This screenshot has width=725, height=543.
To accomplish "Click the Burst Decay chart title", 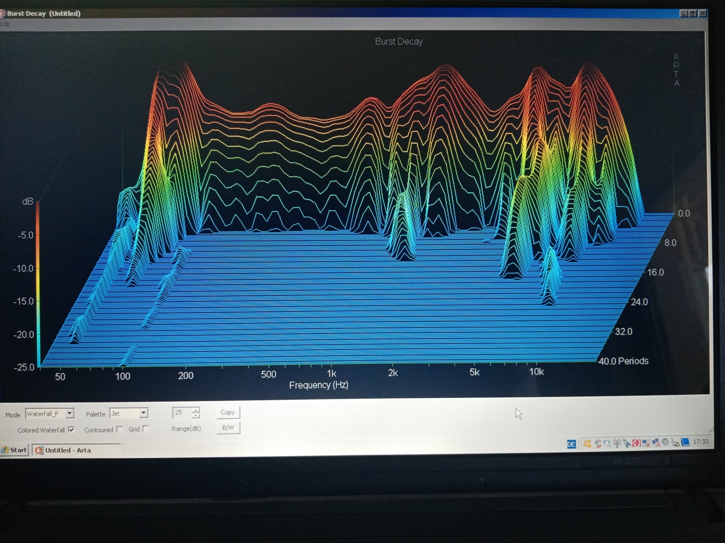I will pyautogui.click(x=399, y=41).
